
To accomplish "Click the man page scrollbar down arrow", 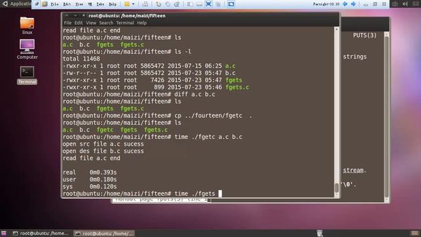I will coord(387,199).
